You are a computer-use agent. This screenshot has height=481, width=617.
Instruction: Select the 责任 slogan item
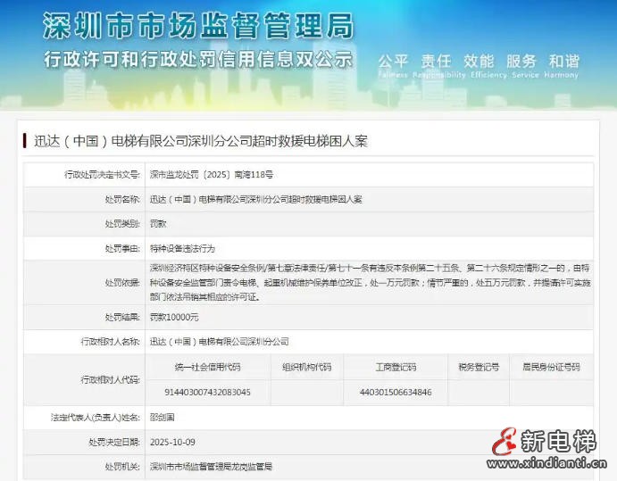tap(436, 61)
